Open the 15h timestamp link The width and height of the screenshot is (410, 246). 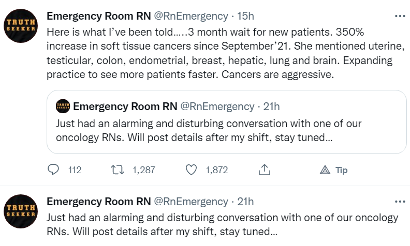pyautogui.click(x=245, y=16)
